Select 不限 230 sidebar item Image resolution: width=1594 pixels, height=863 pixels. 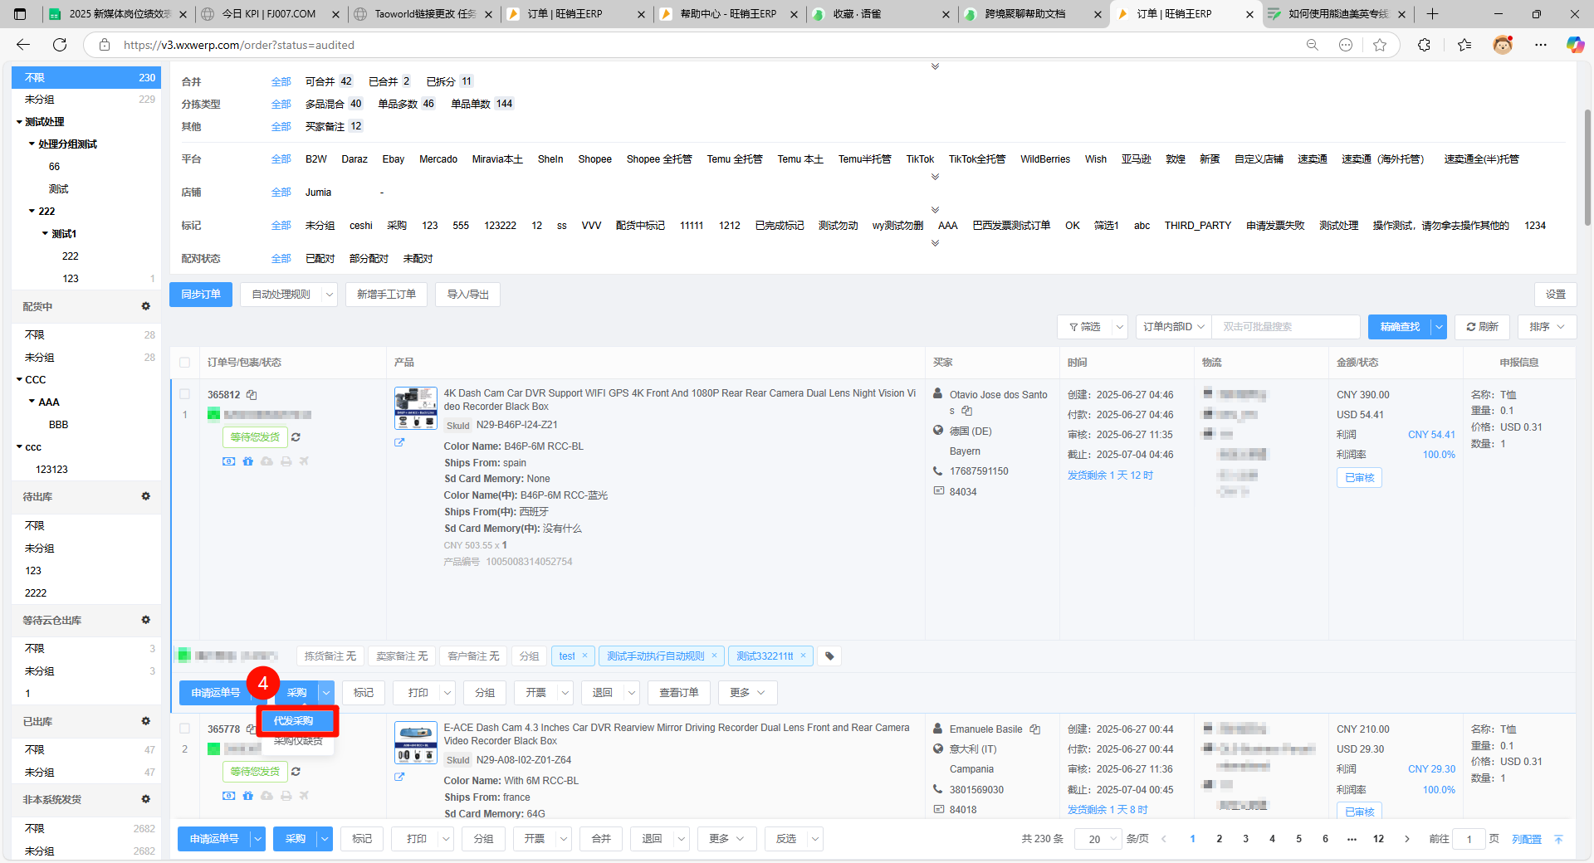pyautogui.click(x=86, y=77)
